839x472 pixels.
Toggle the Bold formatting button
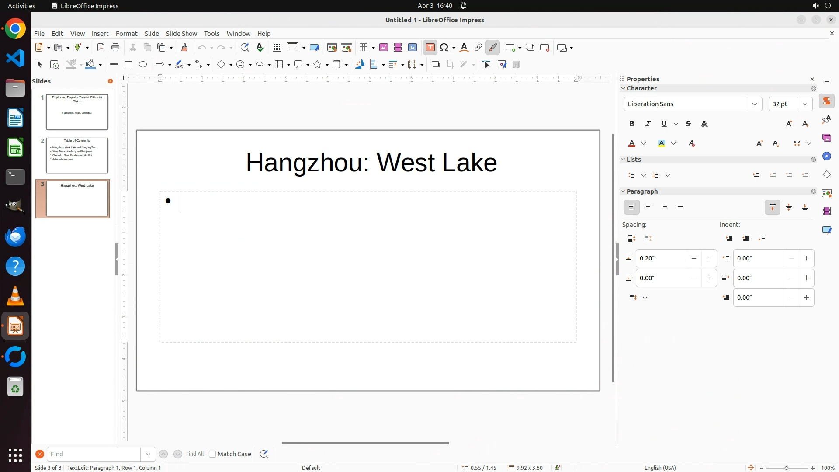pyautogui.click(x=632, y=124)
